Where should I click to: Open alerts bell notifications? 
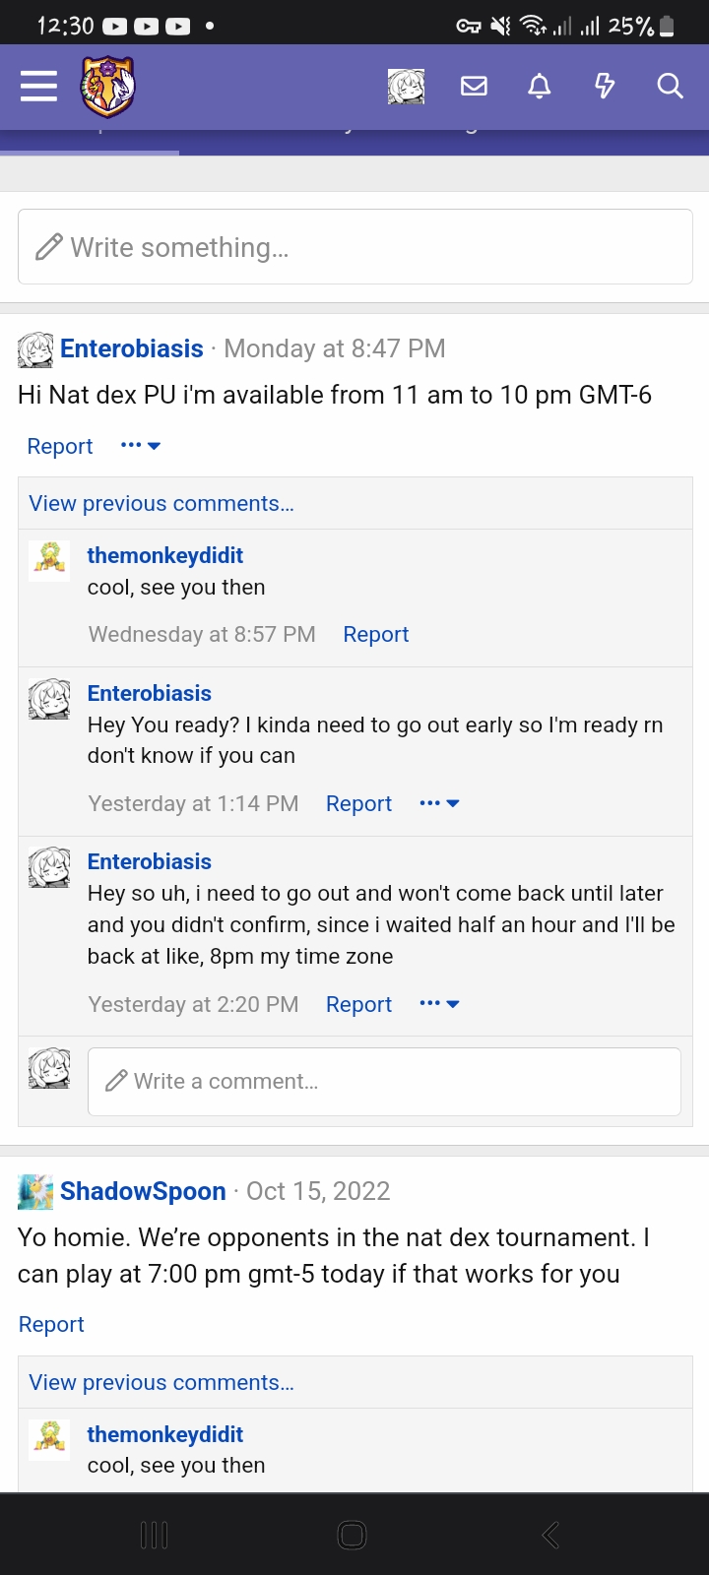[539, 87]
